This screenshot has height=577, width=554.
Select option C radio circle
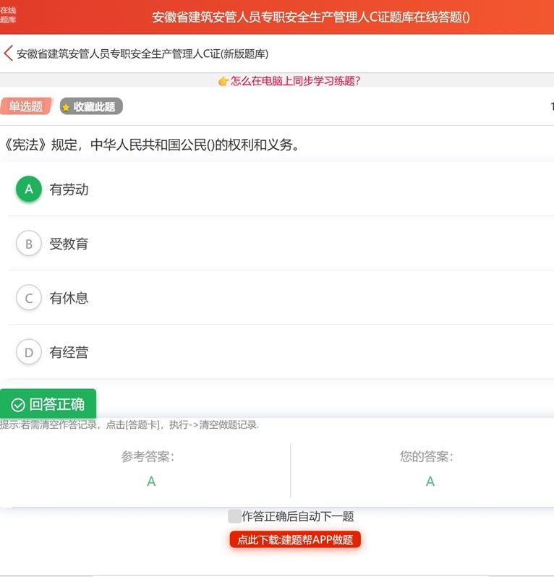[x=29, y=298]
